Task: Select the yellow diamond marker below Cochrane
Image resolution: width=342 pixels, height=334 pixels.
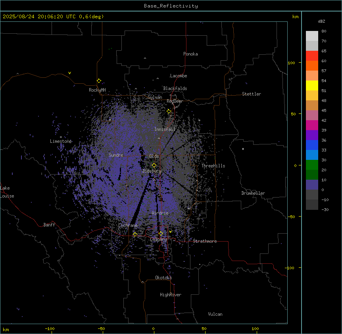Action: (x=135, y=234)
